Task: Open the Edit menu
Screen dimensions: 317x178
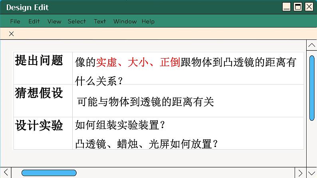Action: [34, 22]
